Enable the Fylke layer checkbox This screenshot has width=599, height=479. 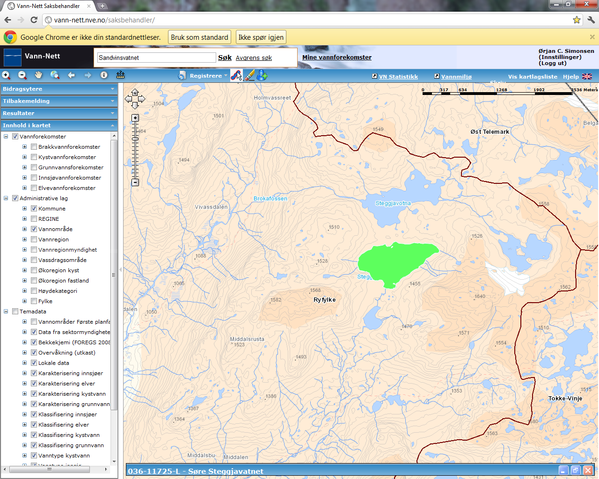(34, 301)
